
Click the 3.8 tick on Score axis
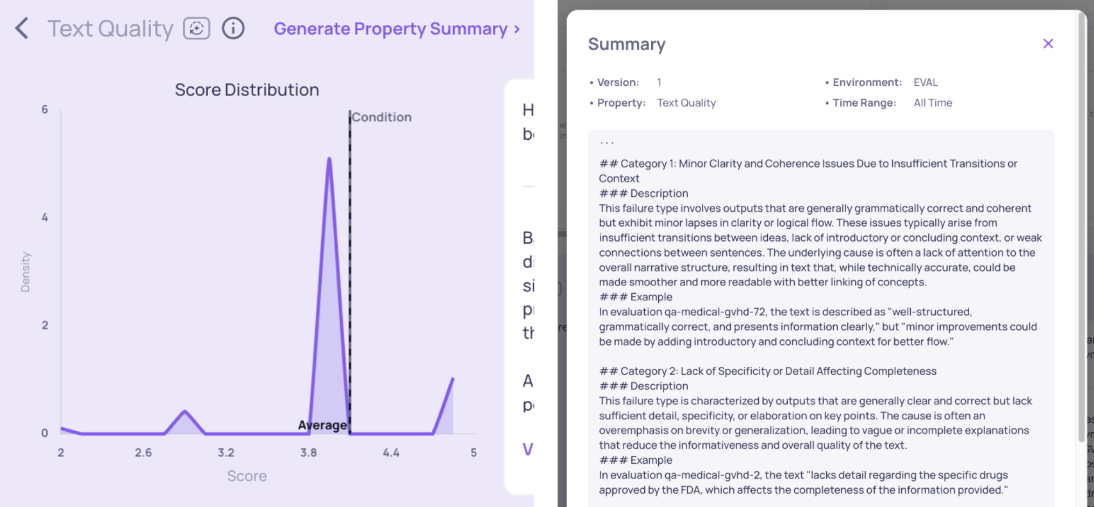[x=308, y=453]
